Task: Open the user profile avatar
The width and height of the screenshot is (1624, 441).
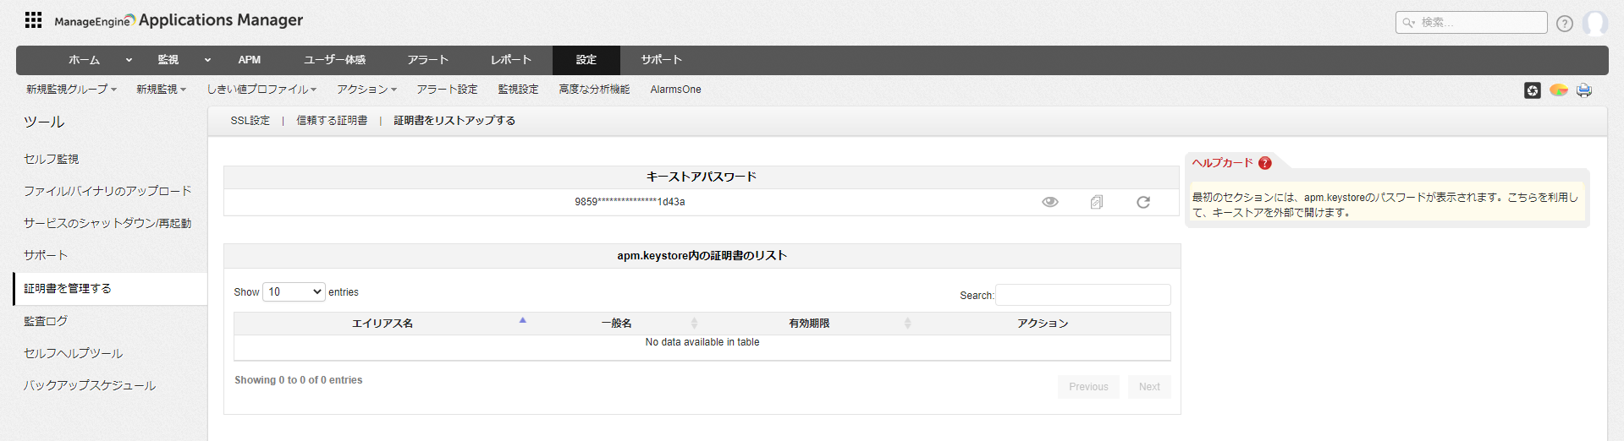Action: click(1594, 23)
